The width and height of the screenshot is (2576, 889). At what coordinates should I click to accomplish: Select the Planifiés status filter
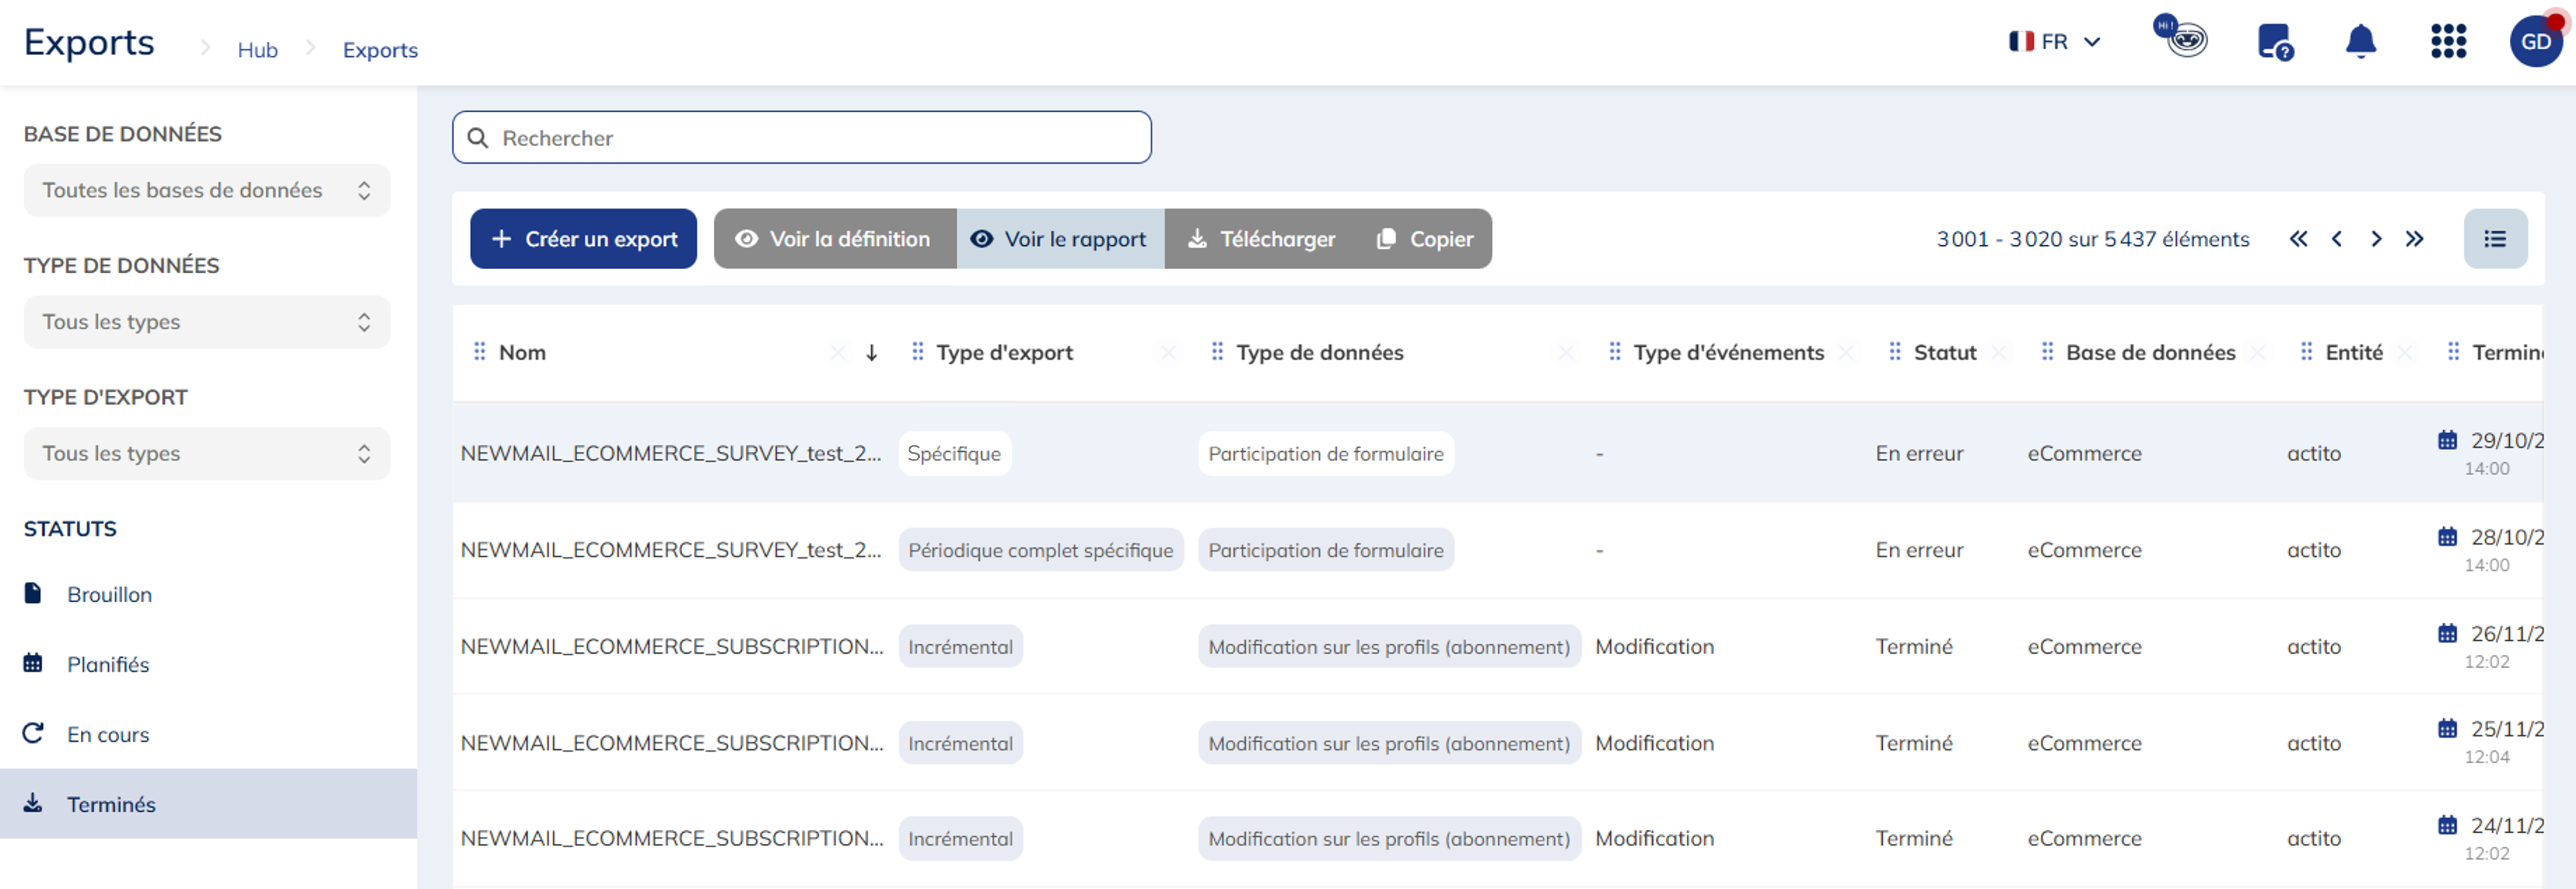tap(108, 665)
